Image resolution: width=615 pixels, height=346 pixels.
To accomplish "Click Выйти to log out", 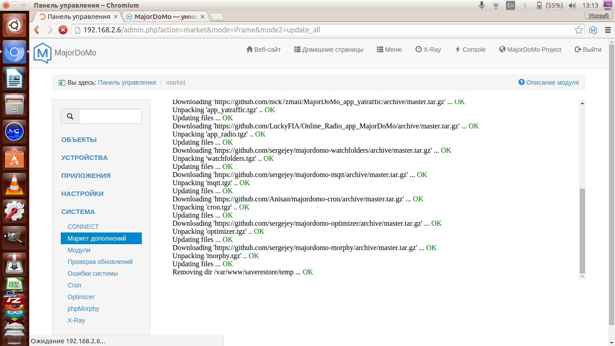I will [588, 50].
